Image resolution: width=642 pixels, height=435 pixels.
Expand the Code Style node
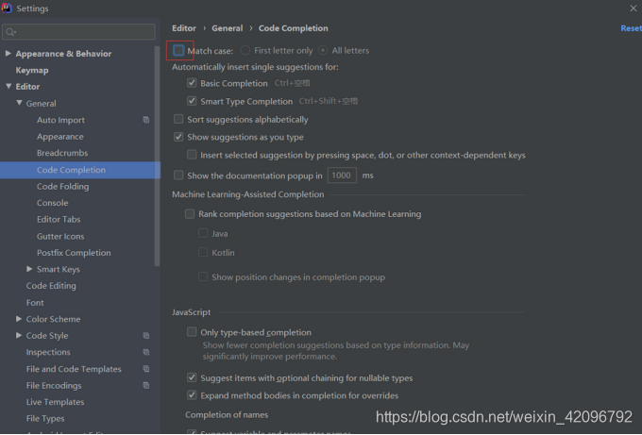pyautogui.click(x=19, y=335)
